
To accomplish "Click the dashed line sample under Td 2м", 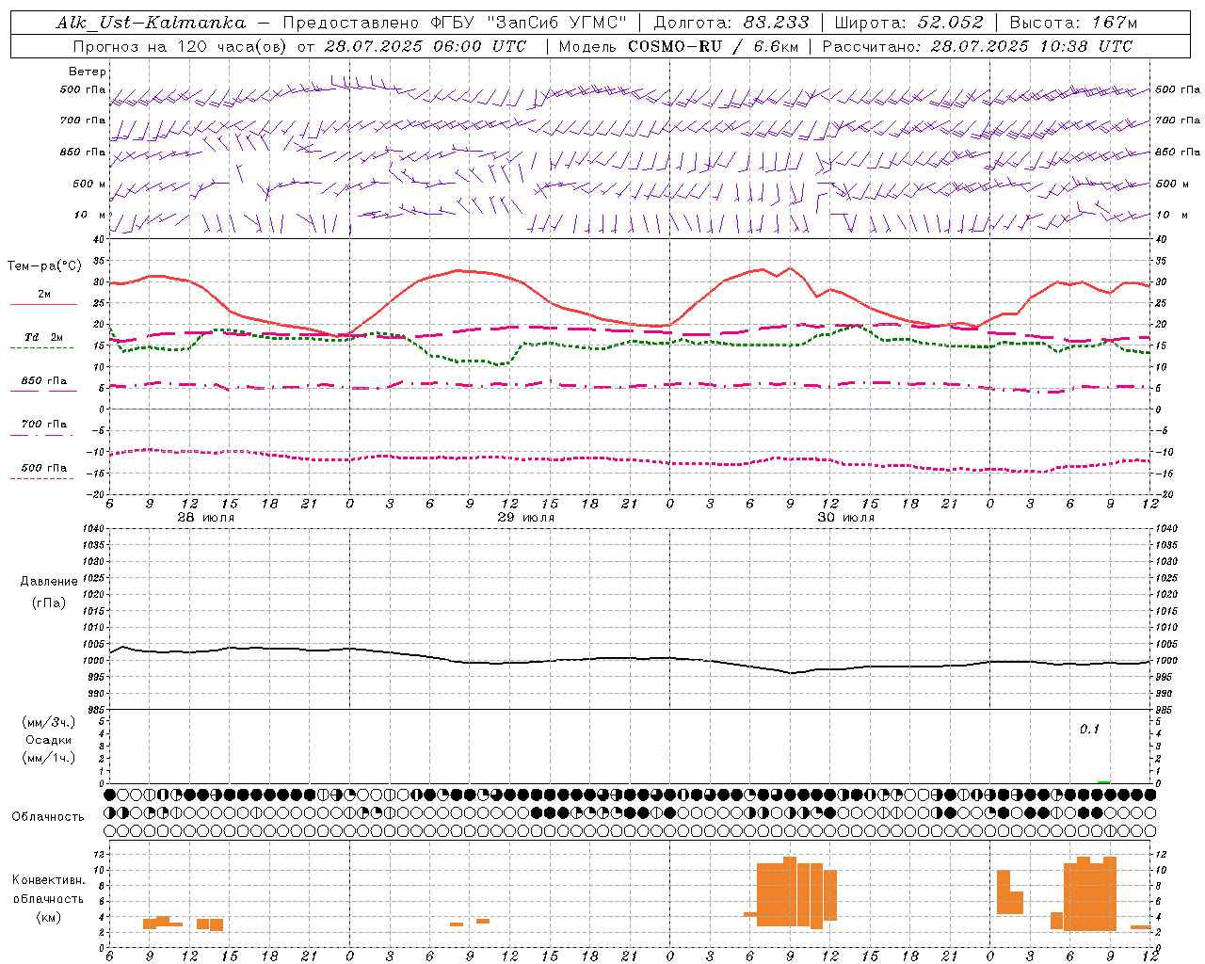I will tap(42, 348).
